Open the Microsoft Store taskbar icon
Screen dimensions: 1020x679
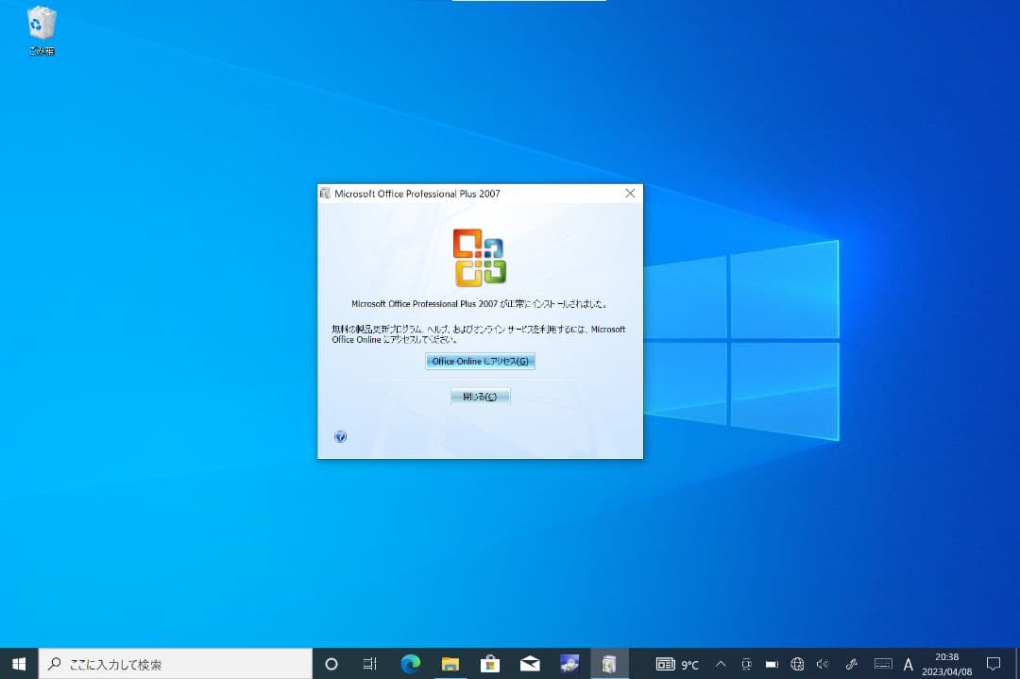490,663
